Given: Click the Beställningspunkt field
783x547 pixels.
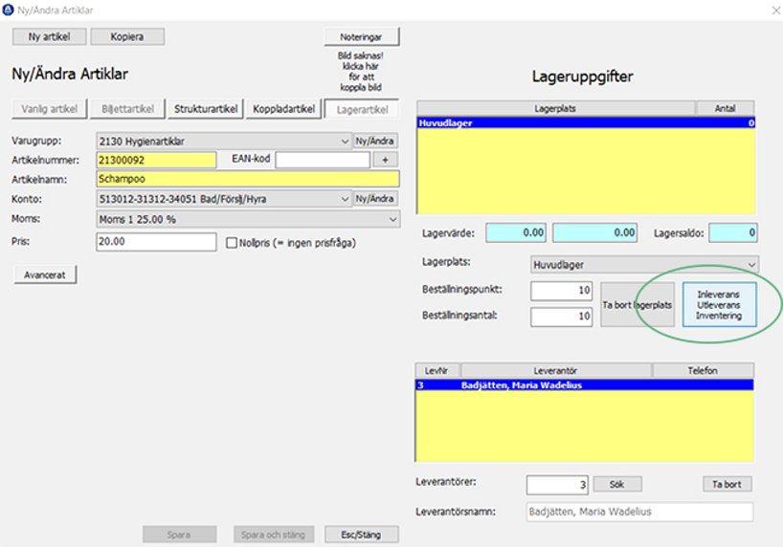Looking at the screenshot, I should [561, 291].
